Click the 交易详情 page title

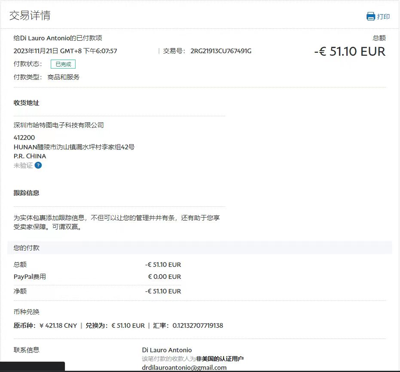click(30, 15)
